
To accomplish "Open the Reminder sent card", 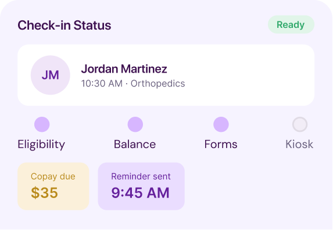I will [x=141, y=186].
